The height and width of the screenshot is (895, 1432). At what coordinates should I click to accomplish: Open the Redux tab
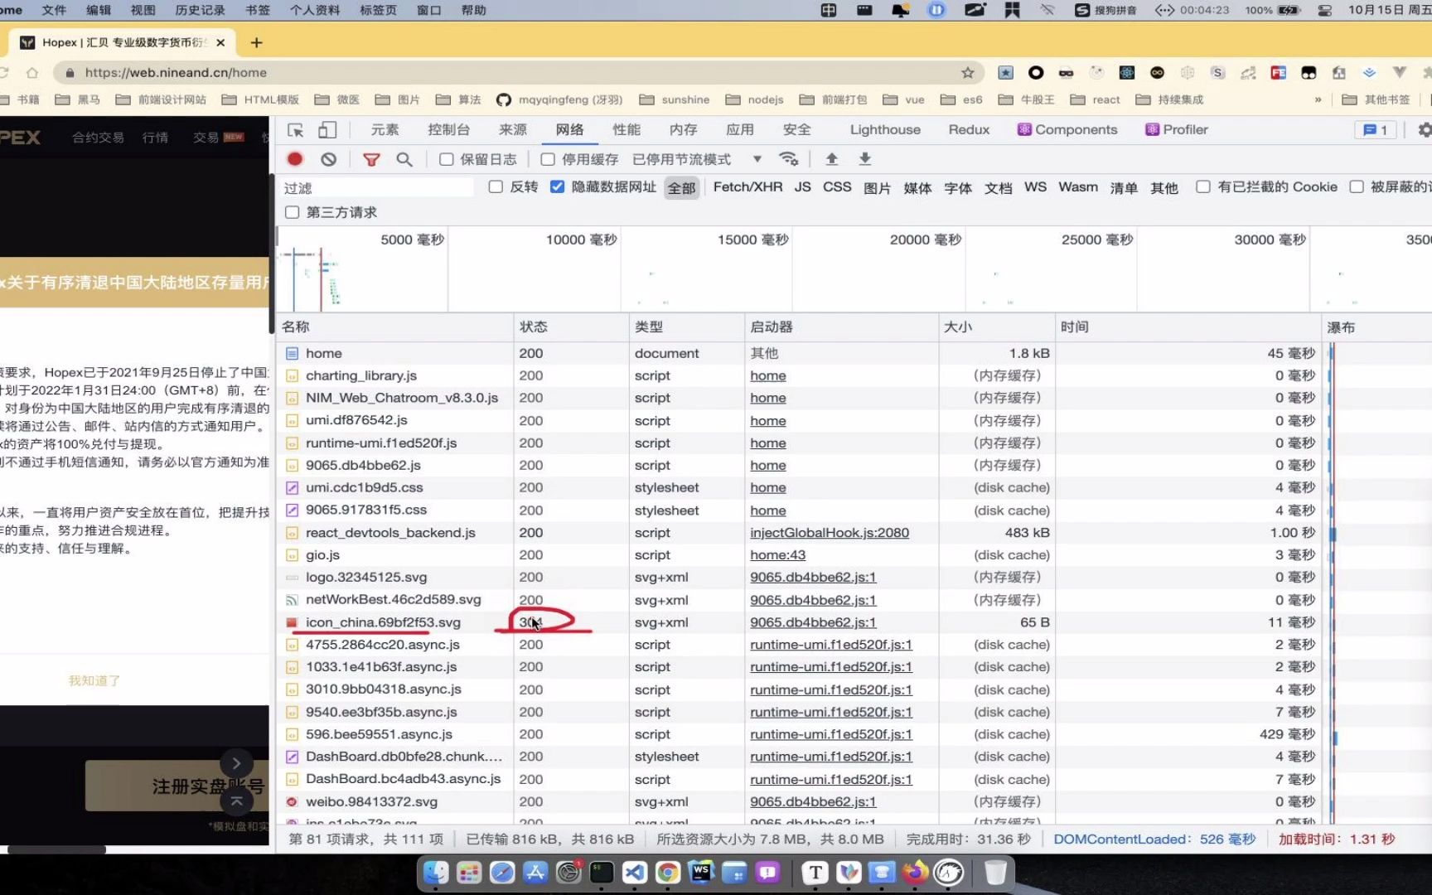[x=969, y=130]
